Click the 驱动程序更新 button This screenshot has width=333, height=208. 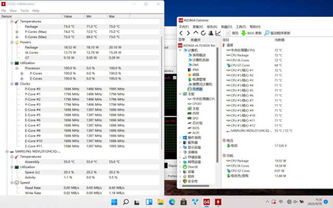click(x=277, y=33)
